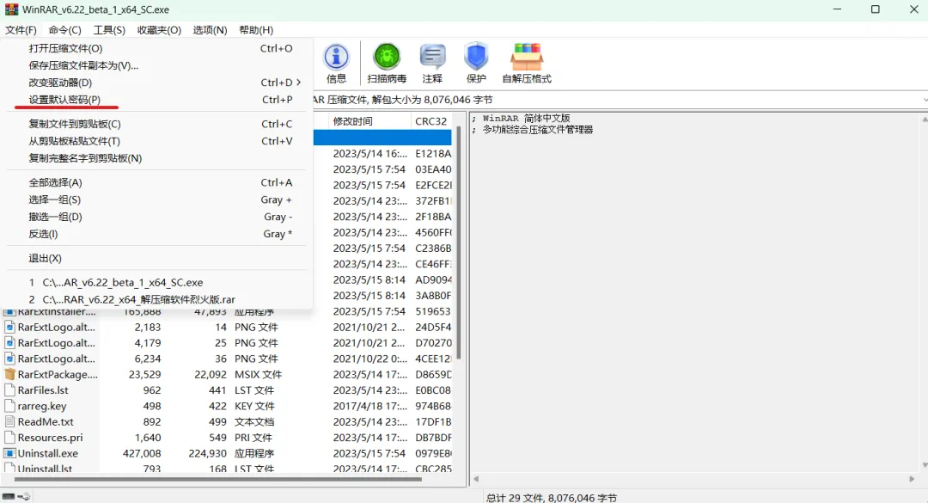928x503 pixels.
Task: Choose 打开压缩文件(O) menu entry
Action: click(156, 49)
